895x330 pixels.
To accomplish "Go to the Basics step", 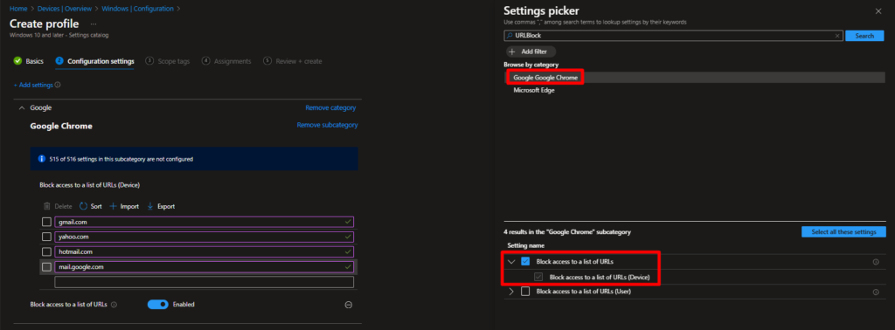I will [29, 61].
